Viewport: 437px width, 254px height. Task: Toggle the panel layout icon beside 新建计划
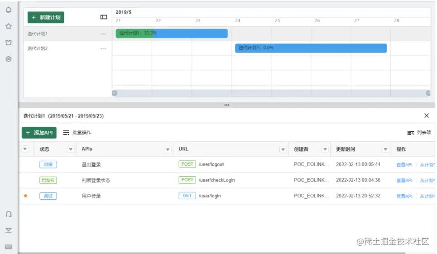coord(104,17)
